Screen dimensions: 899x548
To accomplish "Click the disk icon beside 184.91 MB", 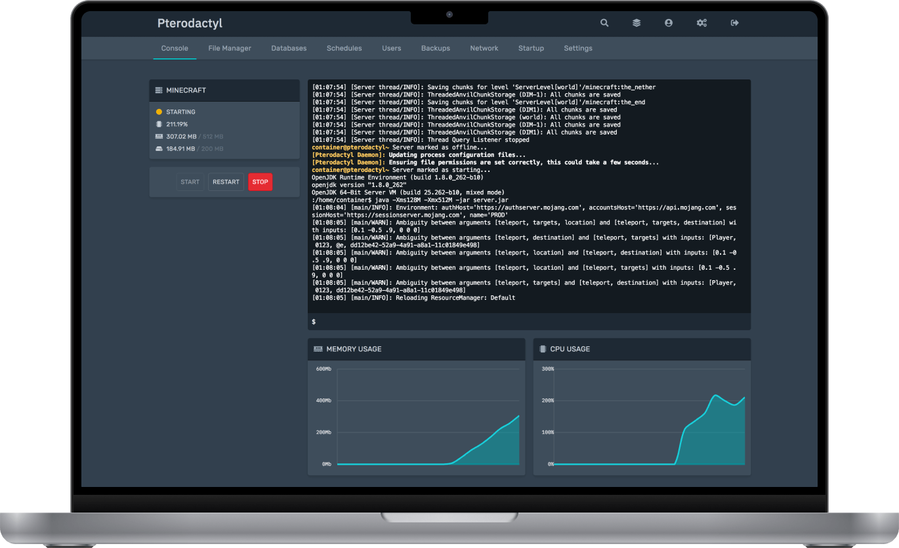I will [157, 148].
